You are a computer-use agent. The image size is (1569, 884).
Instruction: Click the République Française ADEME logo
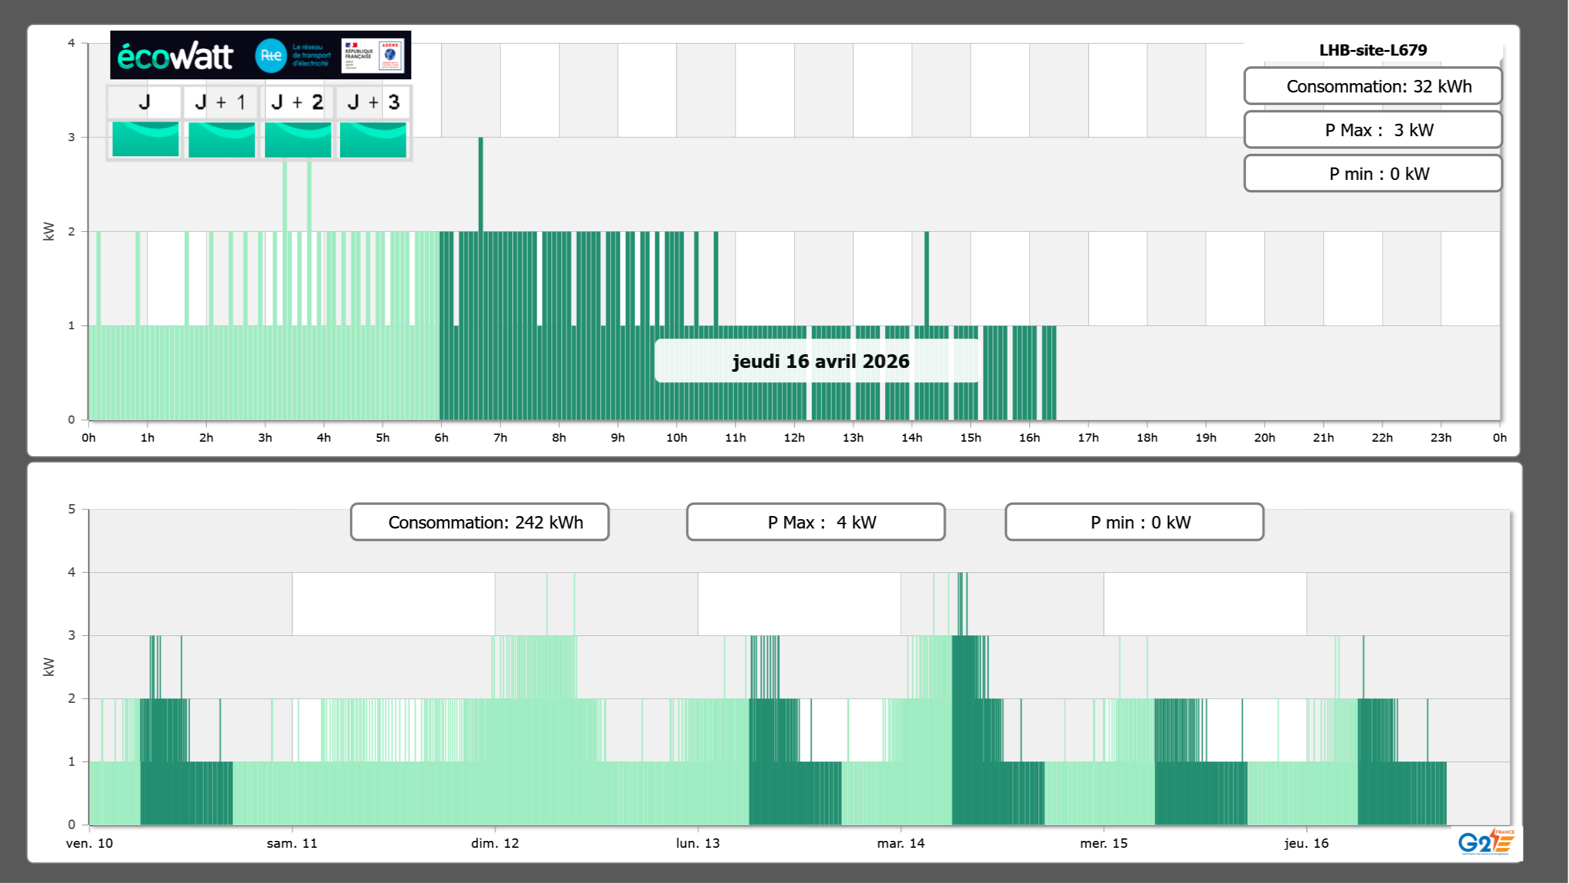coord(372,56)
